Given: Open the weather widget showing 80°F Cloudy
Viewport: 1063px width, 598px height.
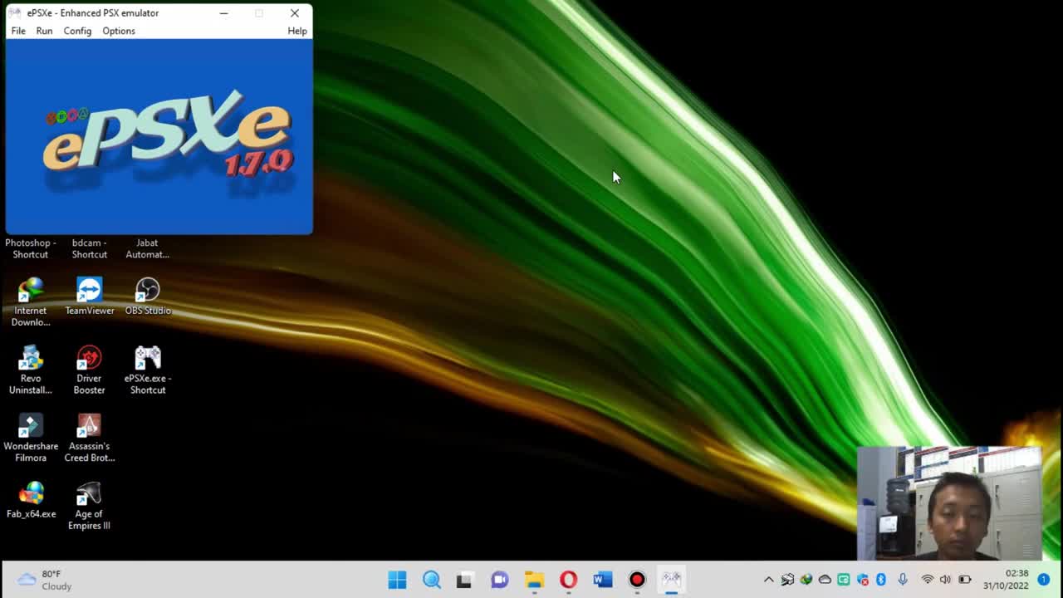Looking at the screenshot, I should point(46,580).
